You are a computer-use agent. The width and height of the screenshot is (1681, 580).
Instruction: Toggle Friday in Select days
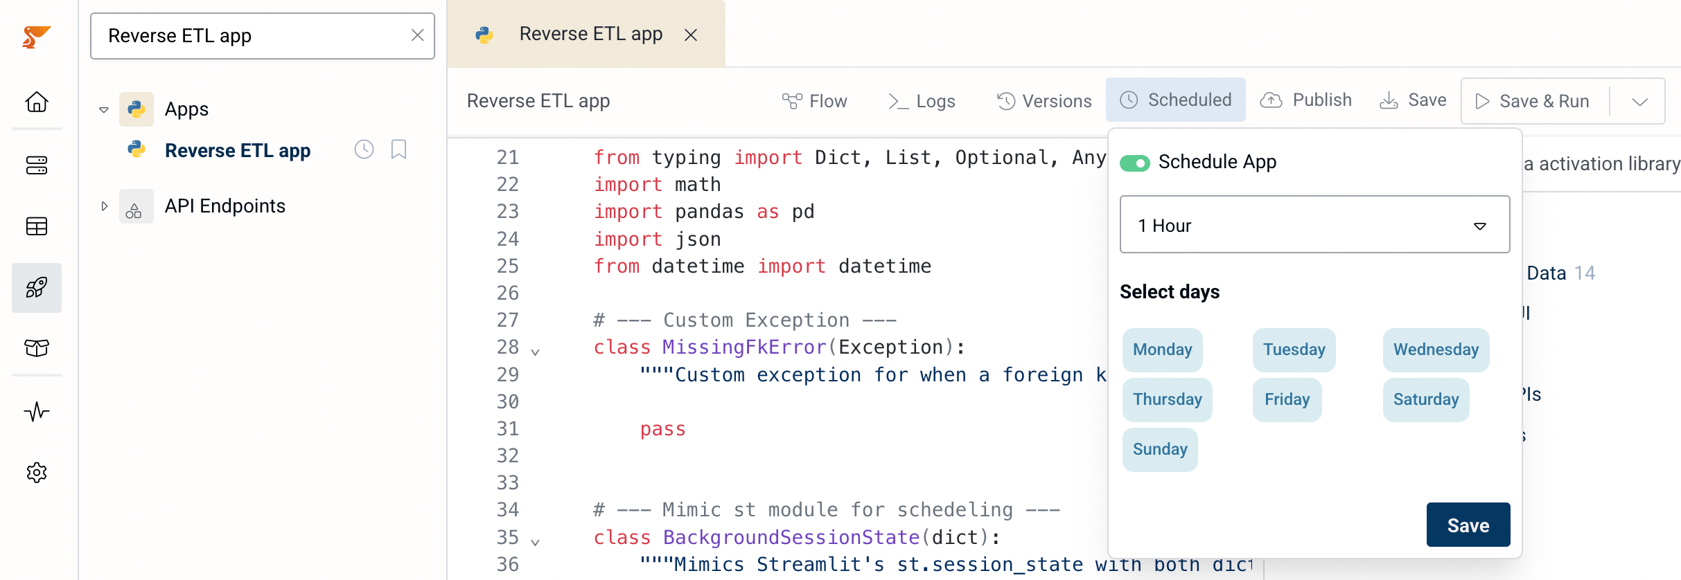[1287, 399]
